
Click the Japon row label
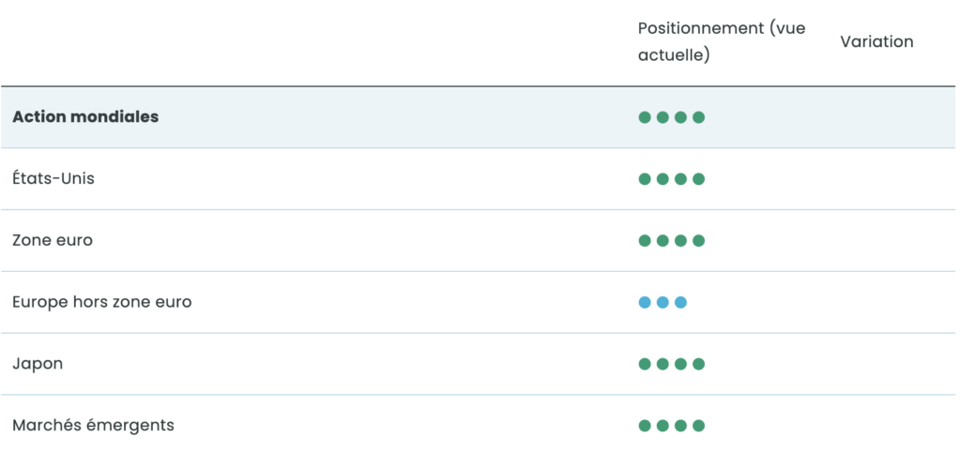pos(38,364)
